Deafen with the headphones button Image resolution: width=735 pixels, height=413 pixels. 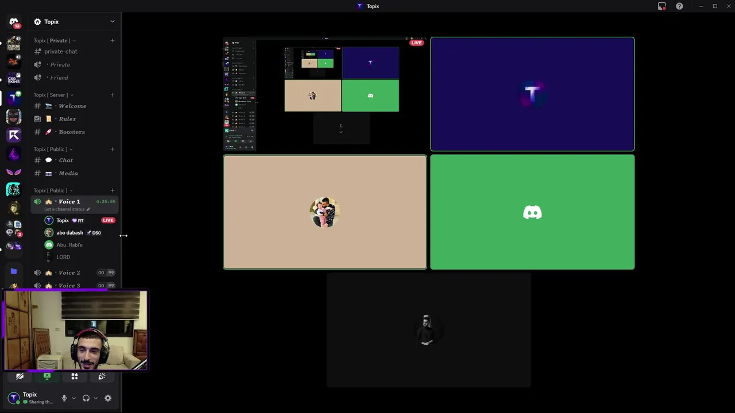(86, 398)
